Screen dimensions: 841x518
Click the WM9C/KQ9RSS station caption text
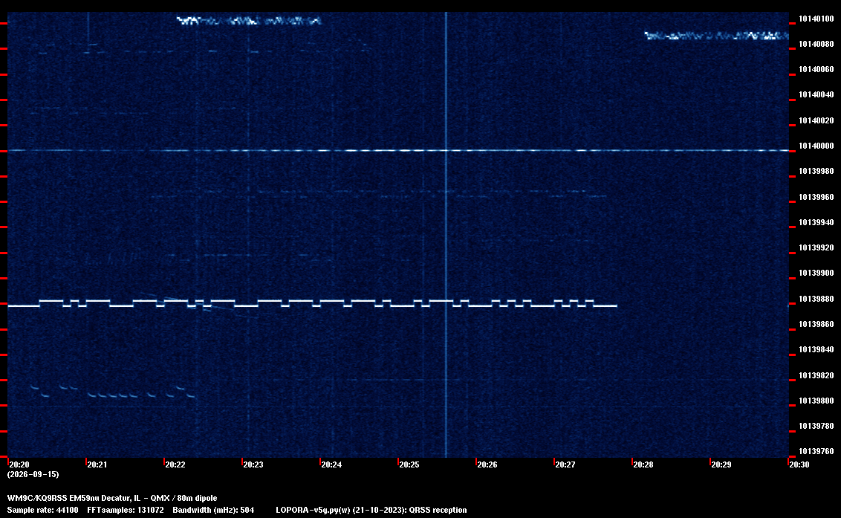112,498
